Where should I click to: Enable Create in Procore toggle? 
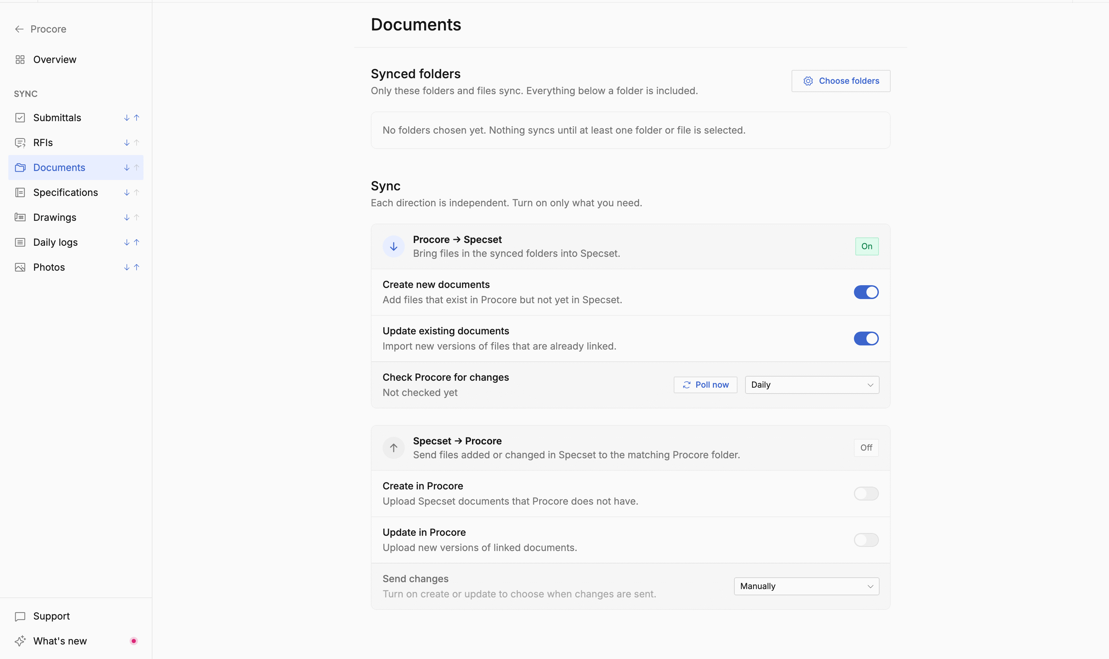point(866,493)
